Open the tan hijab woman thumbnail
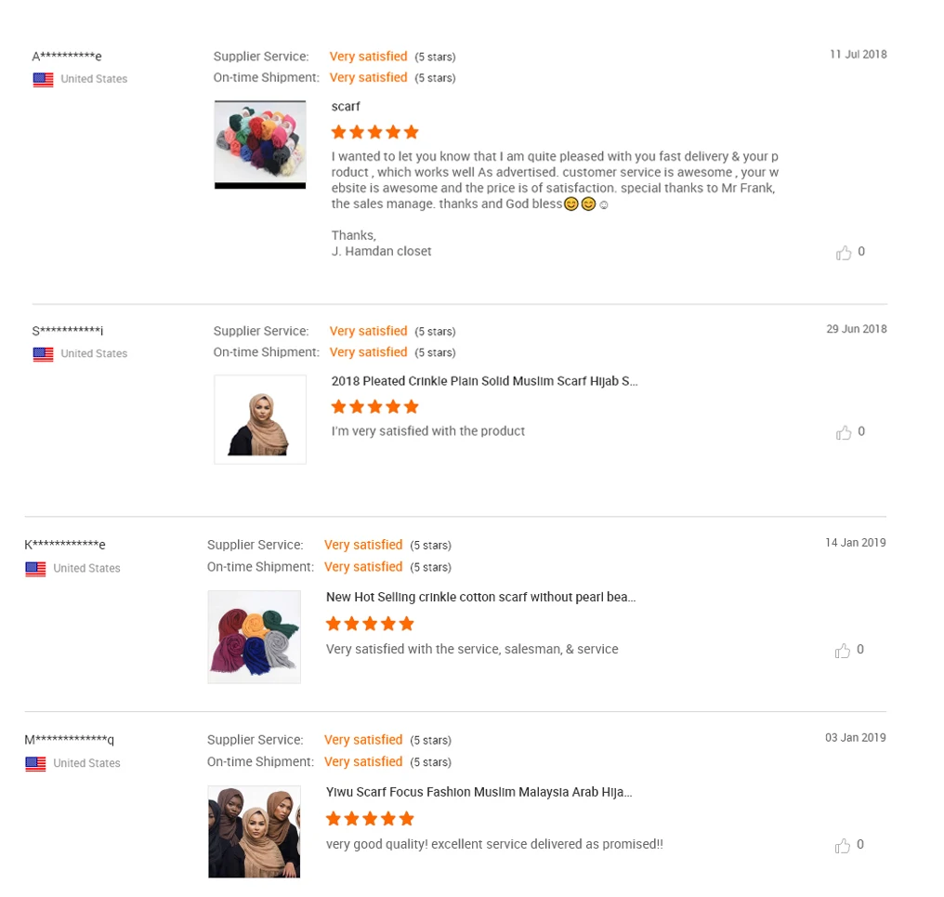The width and height of the screenshot is (944, 897). coord(260,419)
